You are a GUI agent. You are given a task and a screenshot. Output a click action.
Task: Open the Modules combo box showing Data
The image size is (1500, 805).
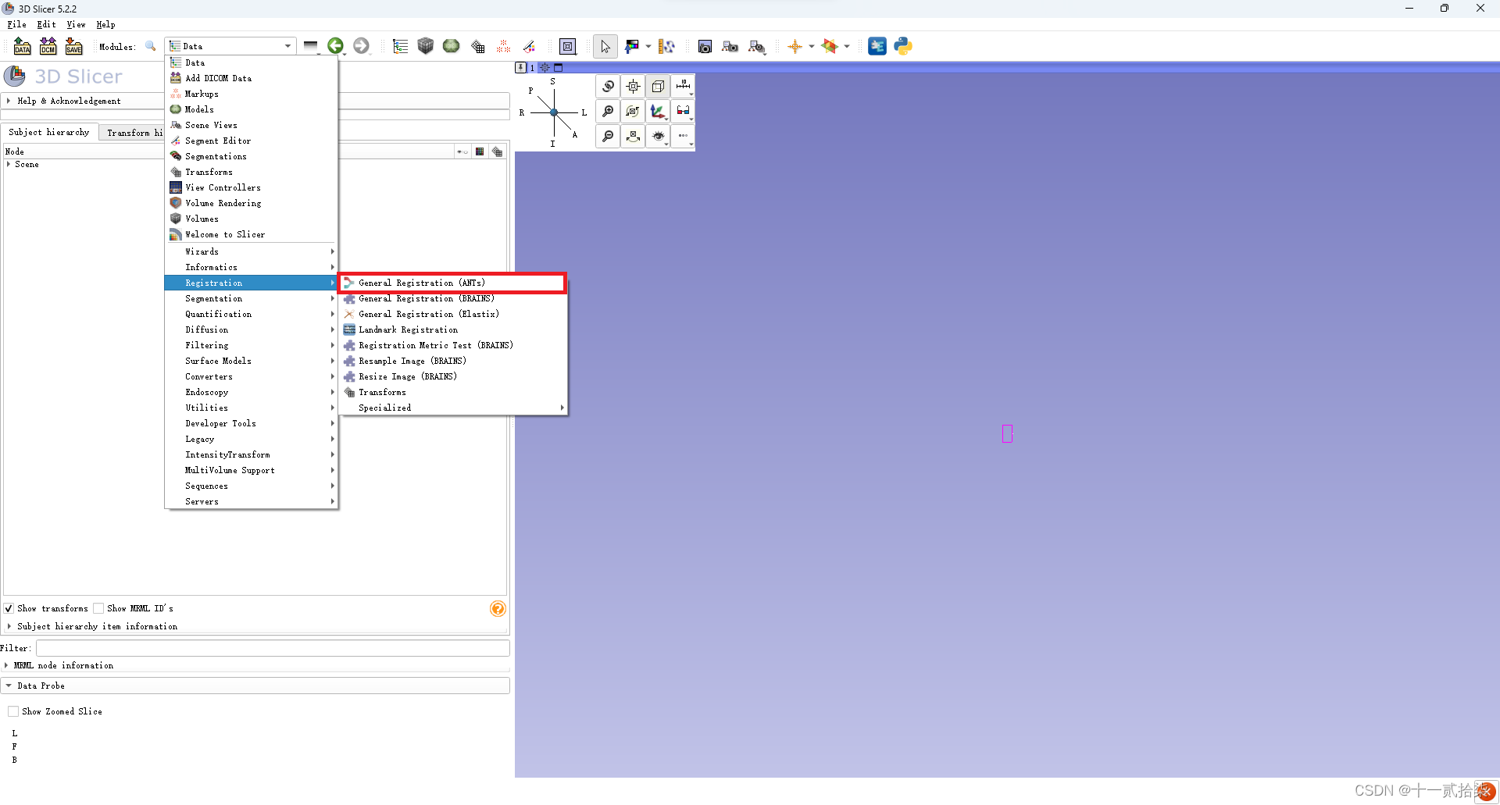(230, 46)
